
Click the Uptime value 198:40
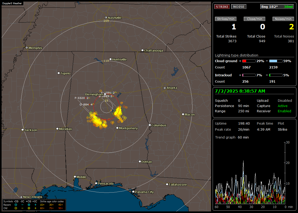[x=244, y=123]
